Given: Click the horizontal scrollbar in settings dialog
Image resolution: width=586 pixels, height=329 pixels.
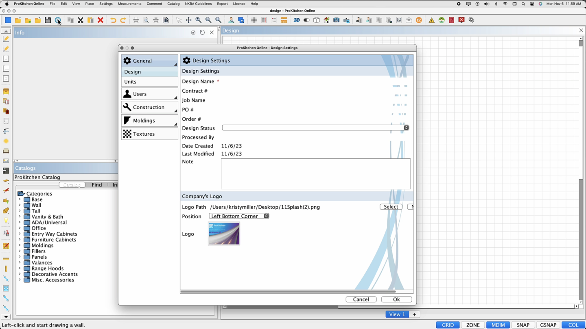Looking at the screenshot, I should (288, 291).
